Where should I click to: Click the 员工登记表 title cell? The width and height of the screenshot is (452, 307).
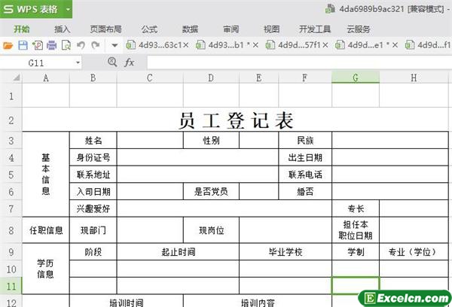236,120
